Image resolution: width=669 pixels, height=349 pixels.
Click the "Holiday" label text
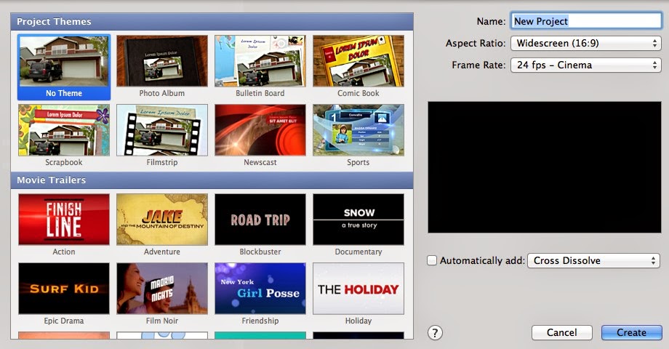(x=358, y=321)
